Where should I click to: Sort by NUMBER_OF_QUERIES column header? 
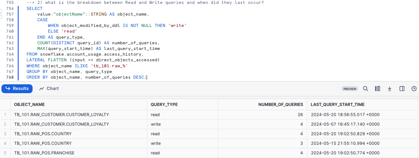tap(281, 105)
